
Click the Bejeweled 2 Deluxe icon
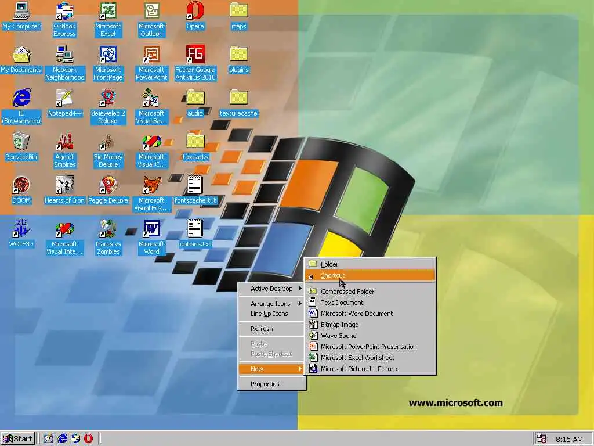tap(108, 107)
